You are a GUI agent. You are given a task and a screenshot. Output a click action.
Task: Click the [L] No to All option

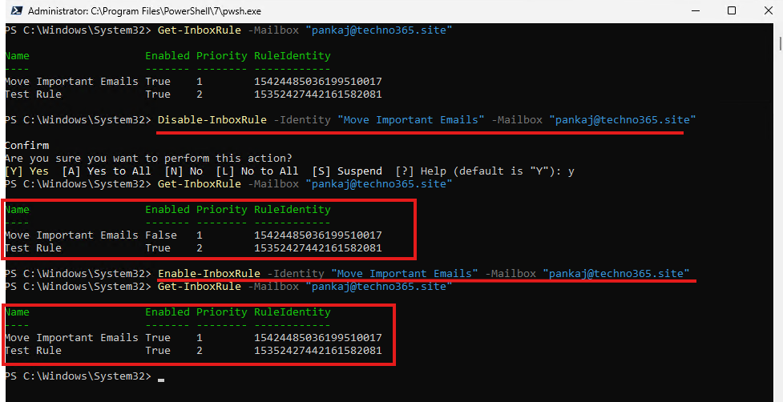(x=257, y=171)
